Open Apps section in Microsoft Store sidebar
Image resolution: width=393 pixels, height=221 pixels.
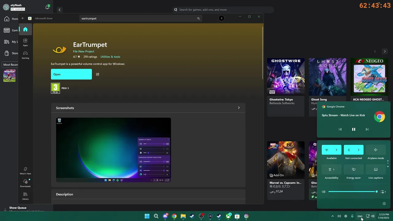click(x=25, y=42)
